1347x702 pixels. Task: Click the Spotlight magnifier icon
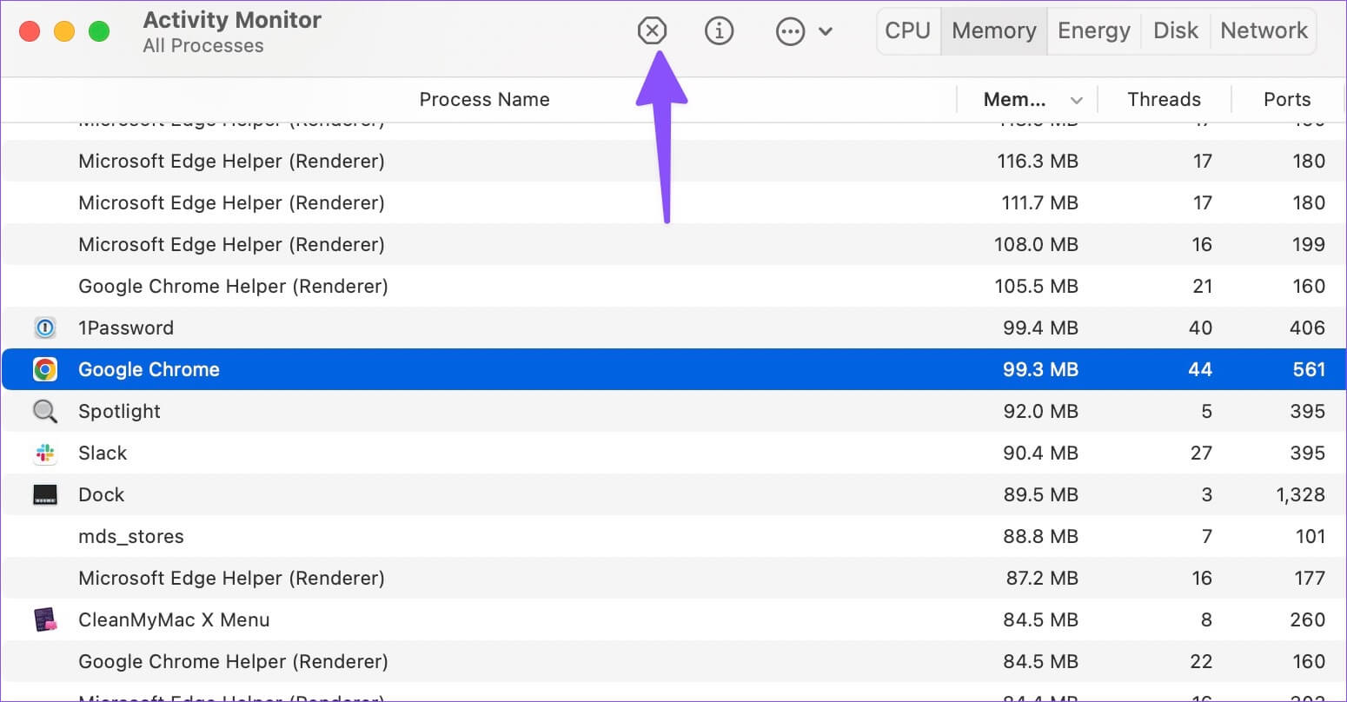pos(45,411)
